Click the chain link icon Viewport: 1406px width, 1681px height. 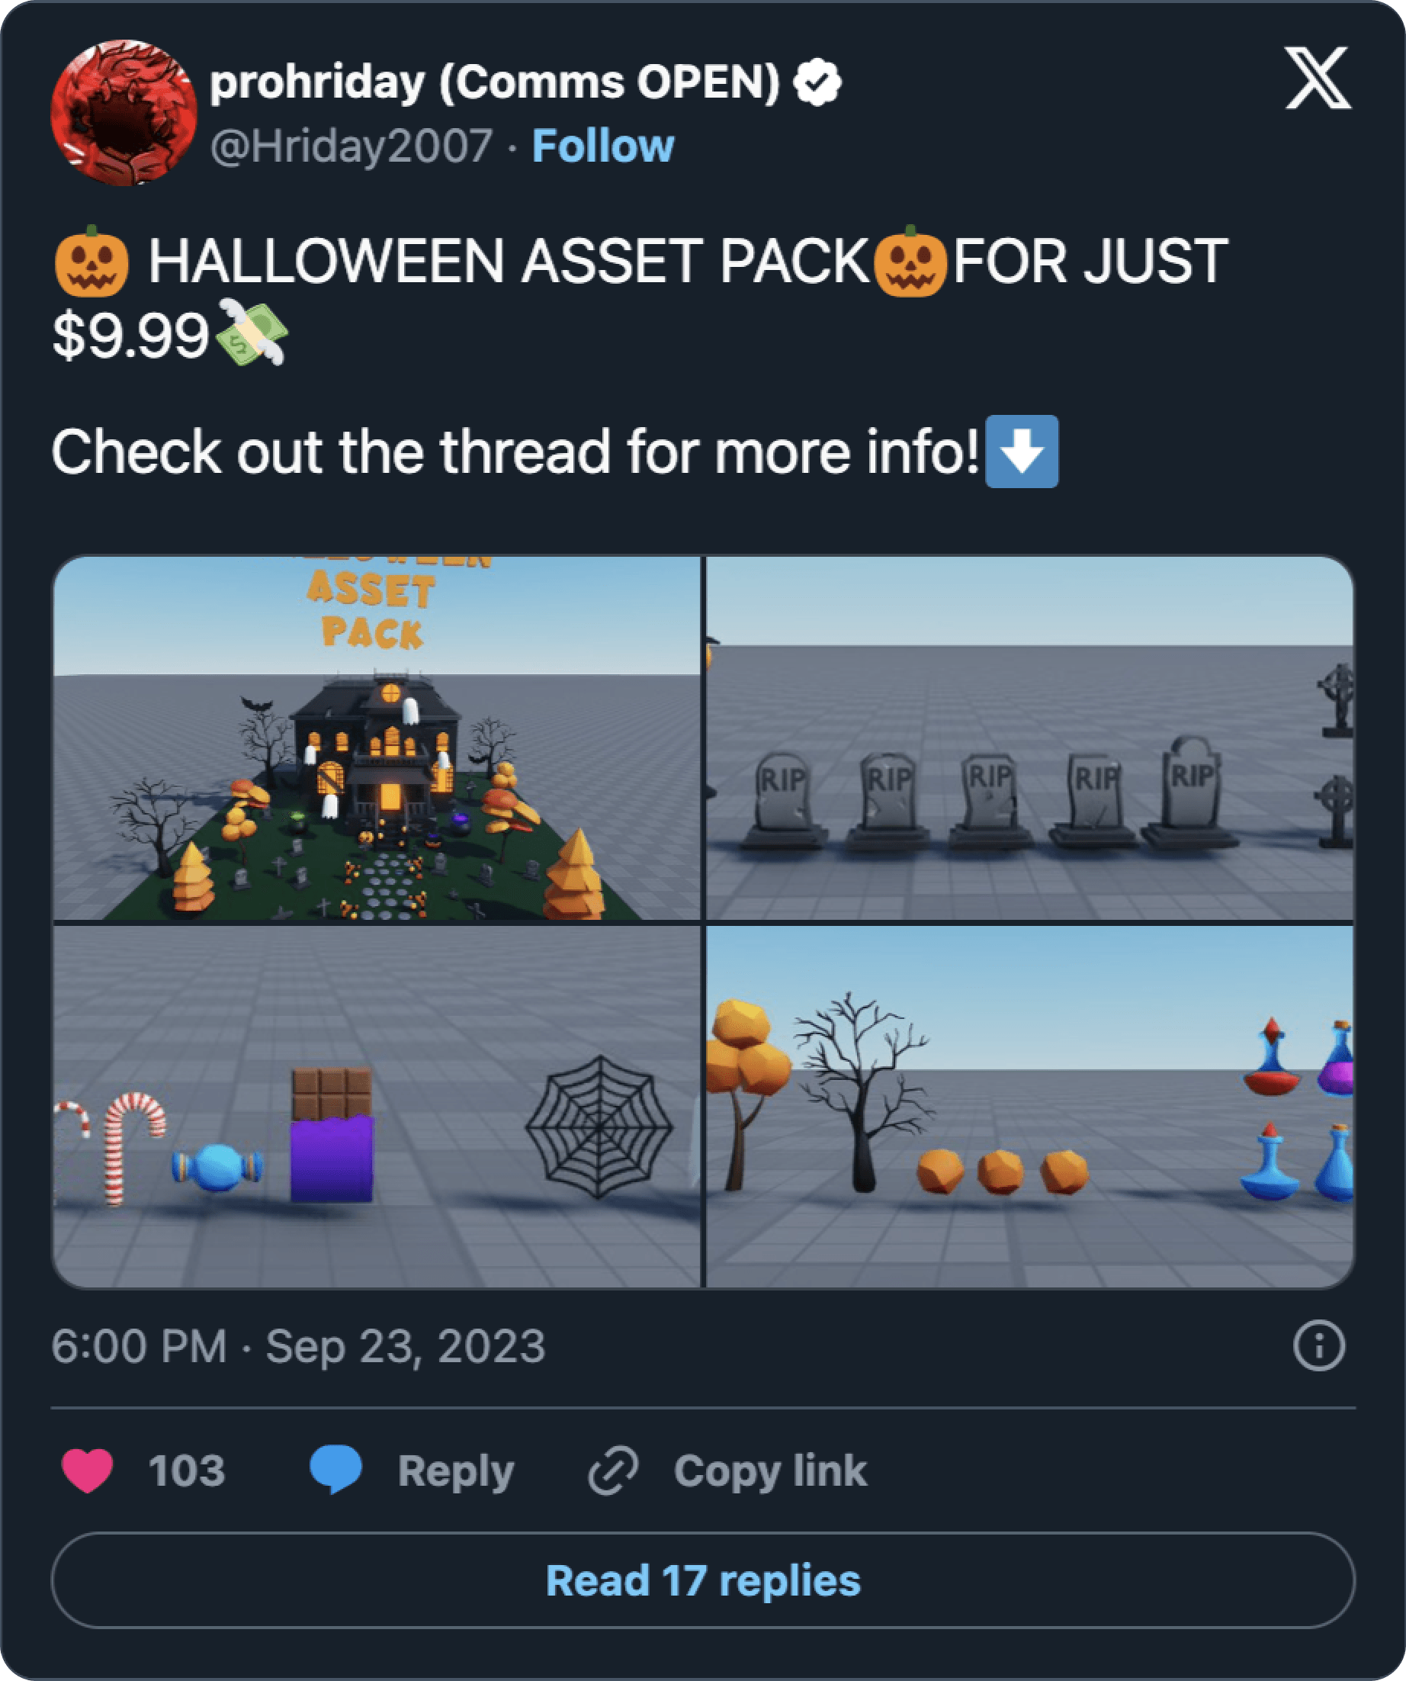[x=613, y=1470]
